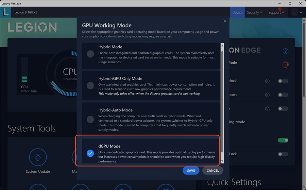Turn off the green enabled switch
The width and height of the screenshot is (306, 190).
283,140
